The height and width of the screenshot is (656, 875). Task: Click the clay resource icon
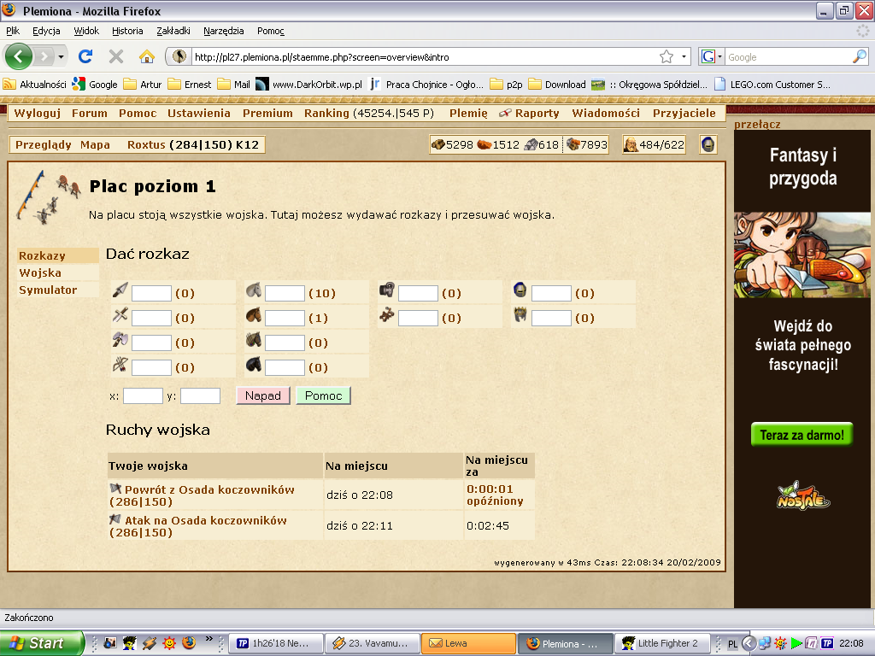484,144
